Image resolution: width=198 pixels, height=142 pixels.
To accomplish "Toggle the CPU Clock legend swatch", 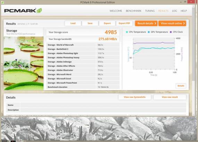I will (171, 32).
